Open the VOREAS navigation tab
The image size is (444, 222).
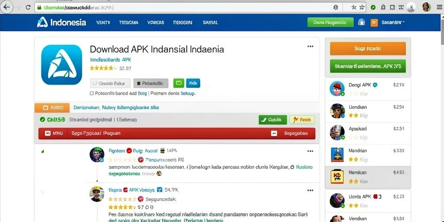point(156,23)
